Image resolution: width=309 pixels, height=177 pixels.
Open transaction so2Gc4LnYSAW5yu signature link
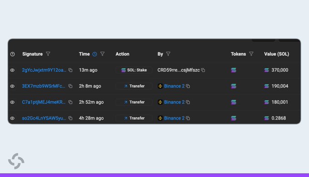44,118
